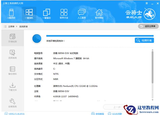
Task: Click the 主板 value 技嘉 B85M-D3V
Action: tap(61, 91)
